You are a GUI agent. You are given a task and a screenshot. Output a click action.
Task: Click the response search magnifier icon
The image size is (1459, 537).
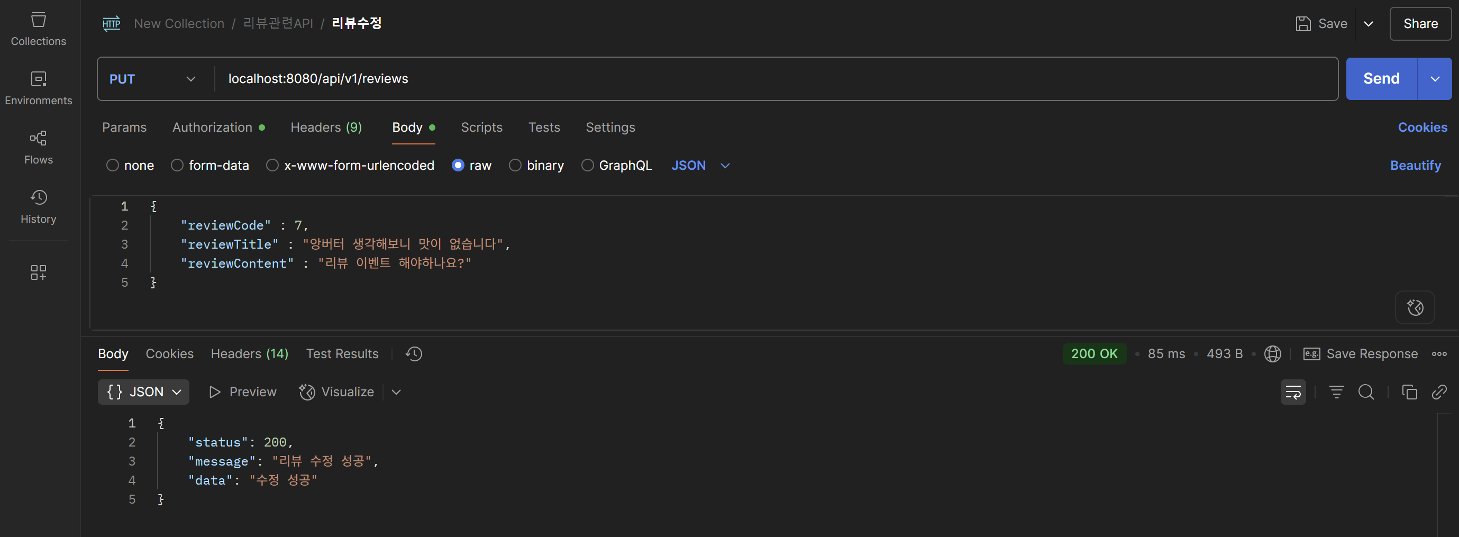click(x=1365, y=392)
